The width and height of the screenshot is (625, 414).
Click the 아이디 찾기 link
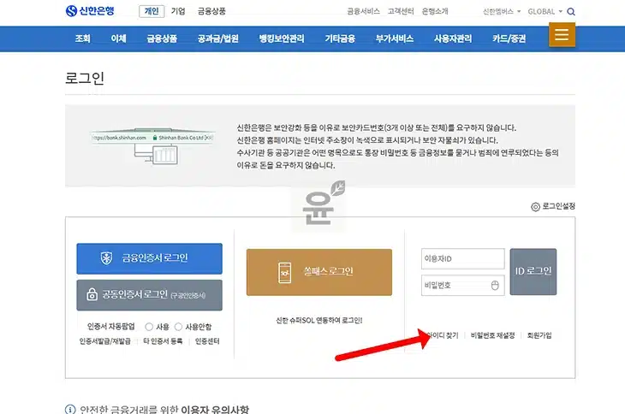click(x=443, y=335)
